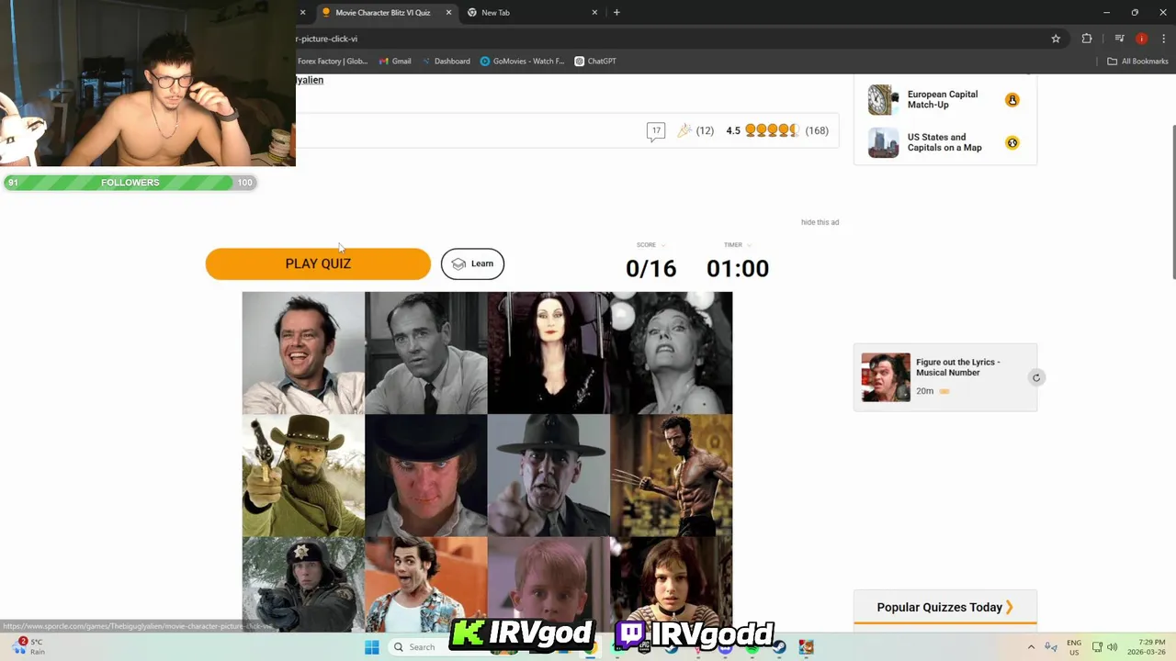Select the girl with bob haircut
This screenshot has width=1176, height=661.
tap(672, 585)
